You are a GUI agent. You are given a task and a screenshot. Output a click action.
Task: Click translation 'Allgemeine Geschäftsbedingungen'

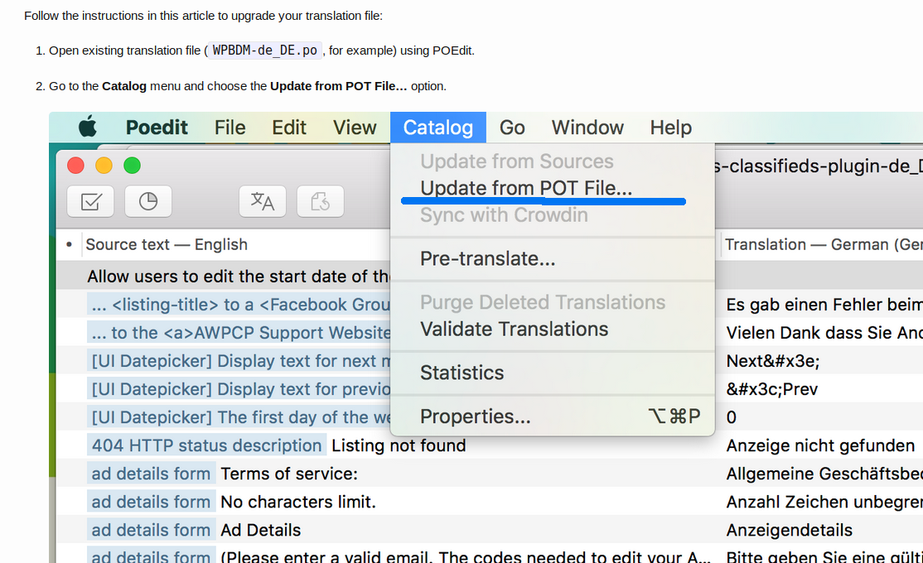point(824,474)
